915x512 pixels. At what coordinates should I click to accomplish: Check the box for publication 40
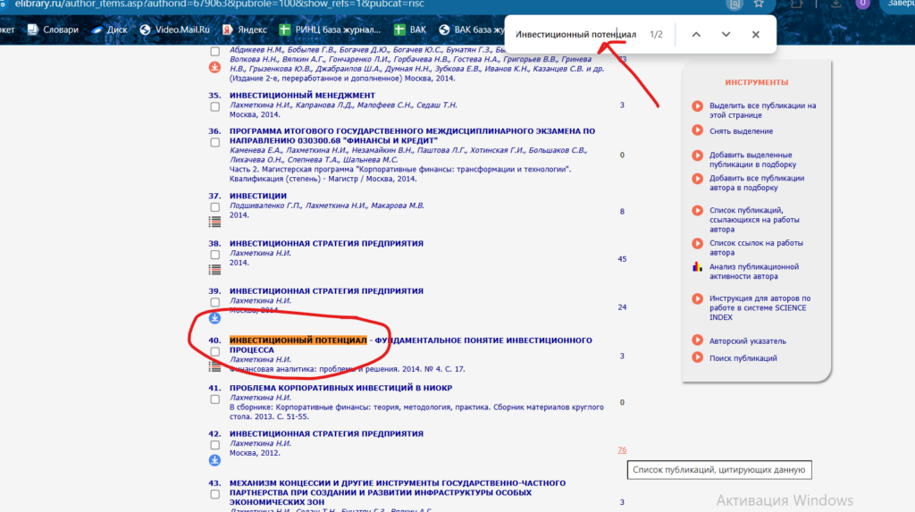(x=214, y=352)
